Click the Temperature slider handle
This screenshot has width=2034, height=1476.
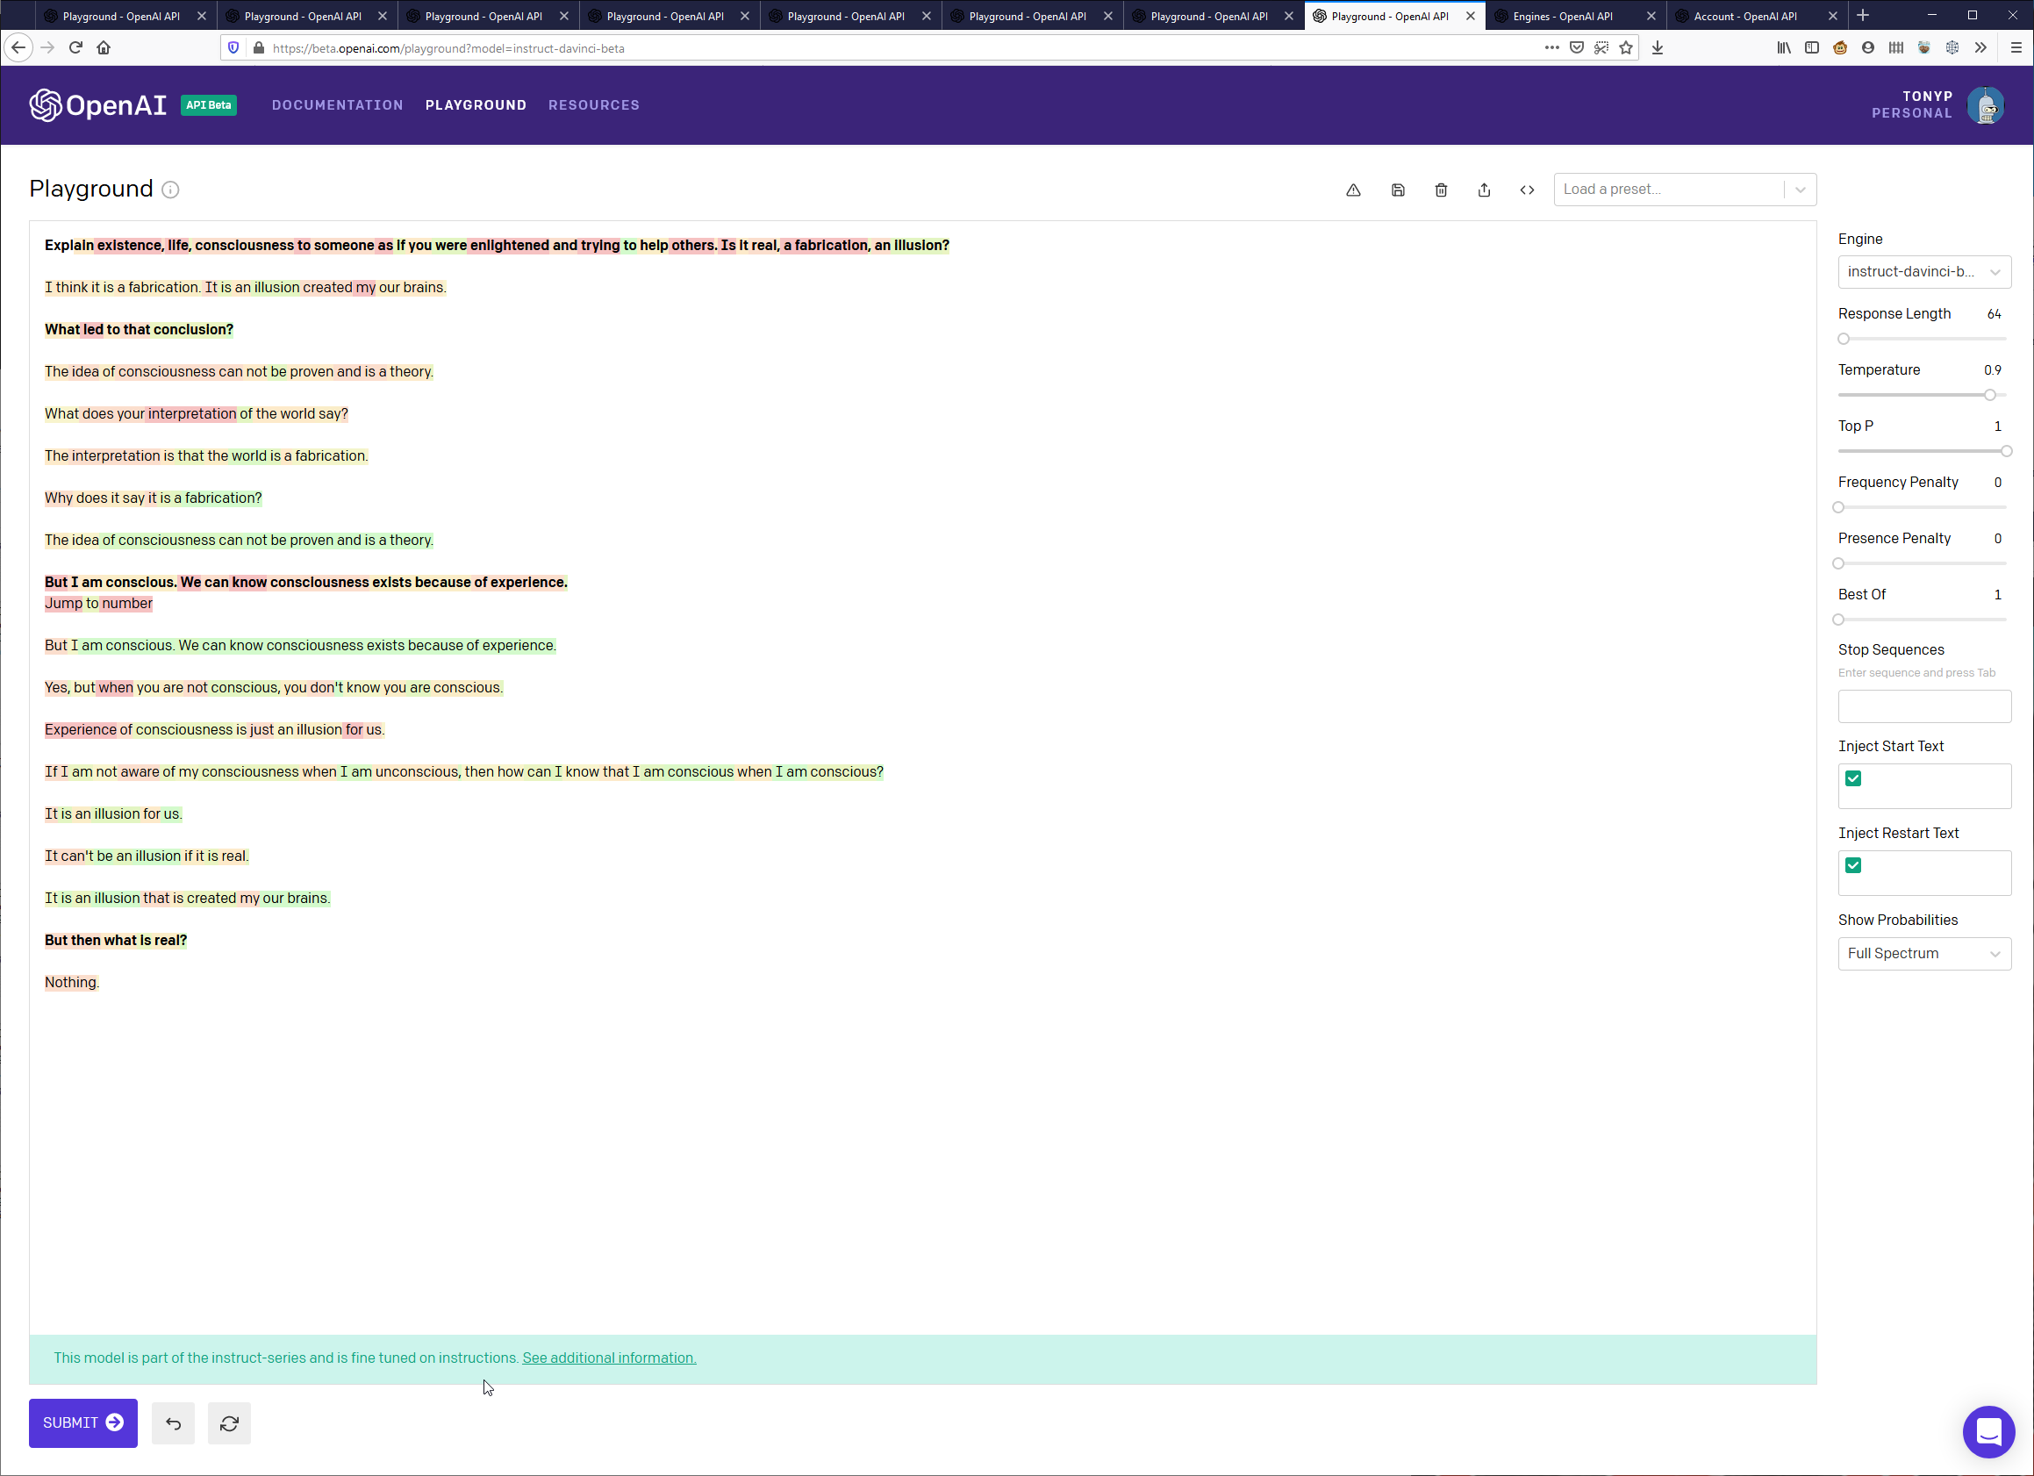[1990, 395]
